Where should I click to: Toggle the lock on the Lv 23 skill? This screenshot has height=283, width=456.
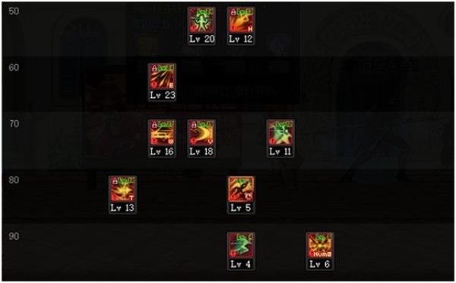(x=154, y=68)
